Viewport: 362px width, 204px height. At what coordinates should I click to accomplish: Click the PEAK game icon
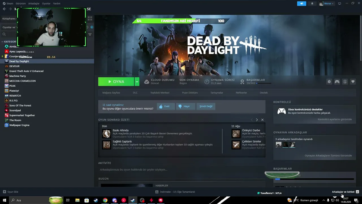tap(7, 86)
